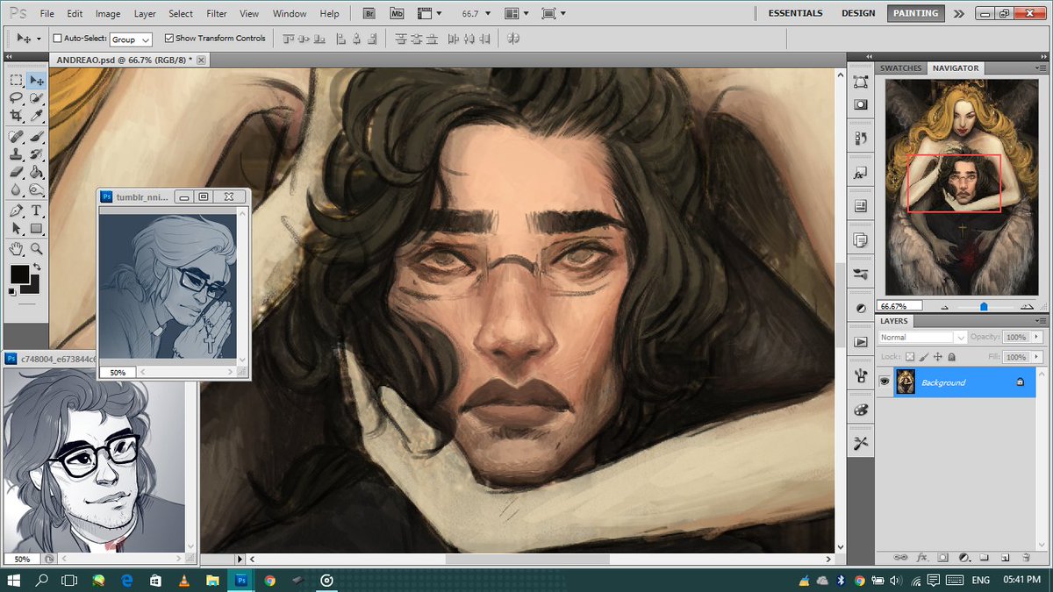Click Navigator zoom in mountain button
Image resolution: width=1053 pixels, height=592 pixels.
tap(1027, 307)
